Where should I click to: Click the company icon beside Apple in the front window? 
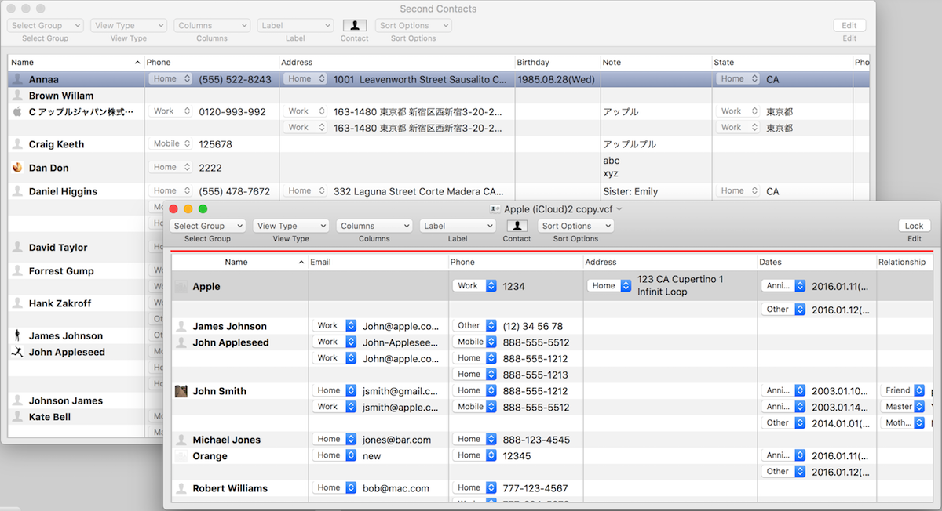(x=181, y=287)
